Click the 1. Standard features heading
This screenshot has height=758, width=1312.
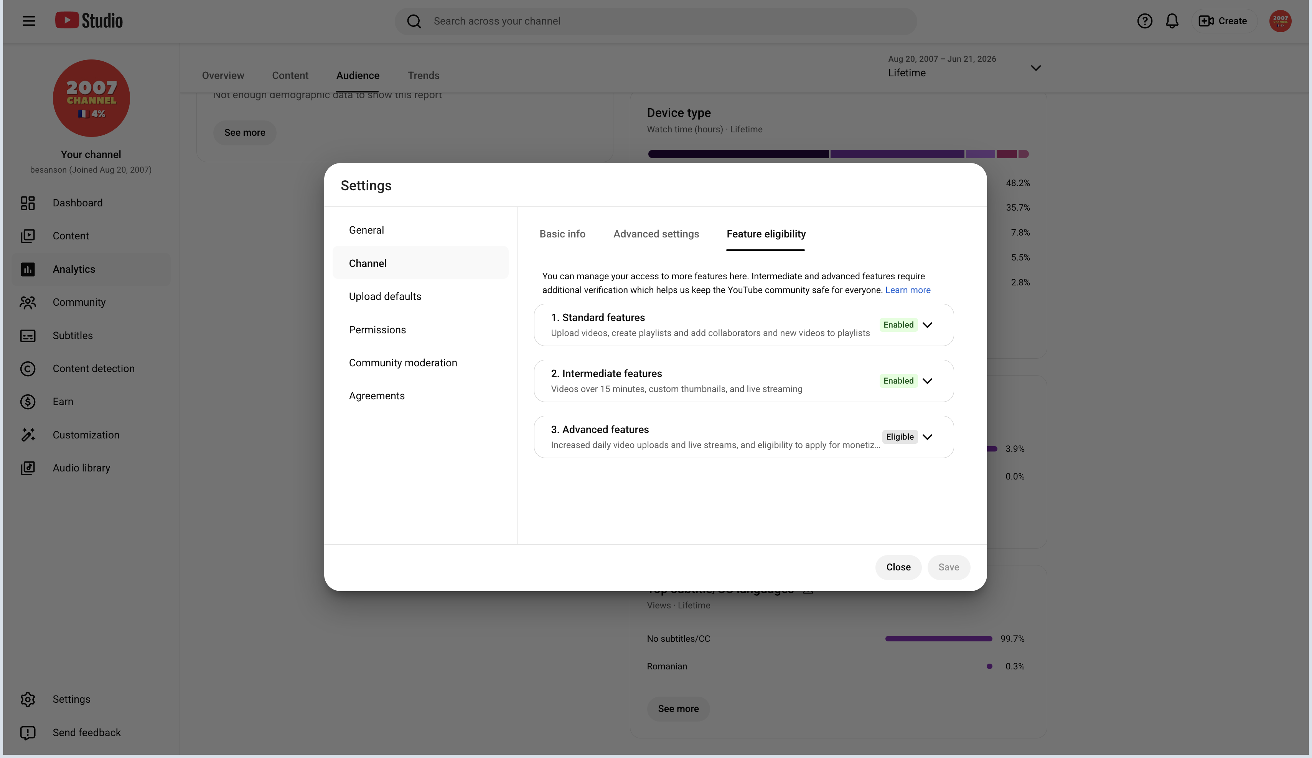pyautogui.click(x=598, y=318)
